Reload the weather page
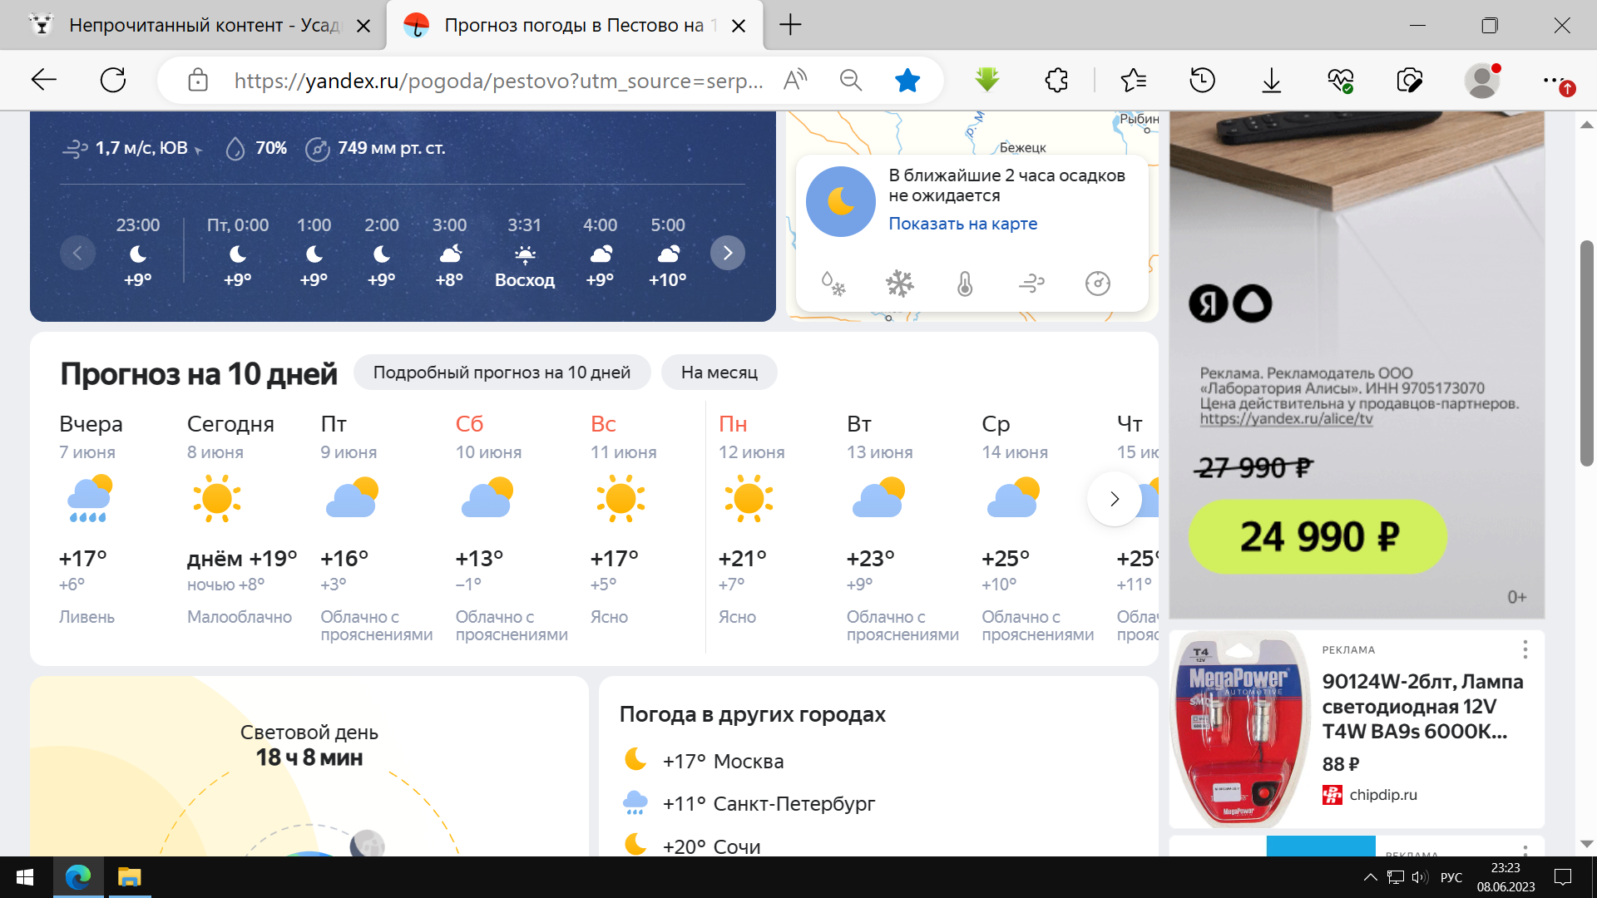Screen dimensions: 1597x898 (x=113, y=81)
